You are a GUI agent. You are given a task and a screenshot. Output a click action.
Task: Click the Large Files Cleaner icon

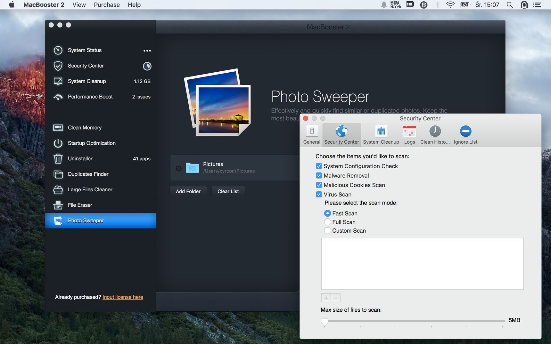click(x=58, y=190)
